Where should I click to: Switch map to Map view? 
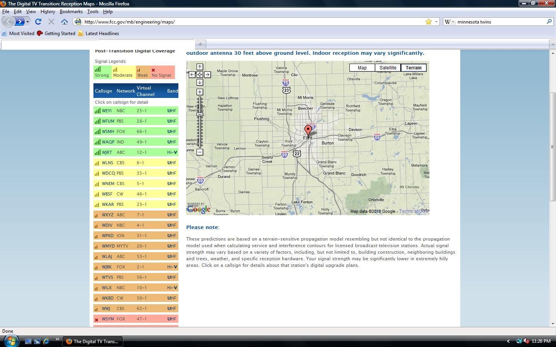[x=362, y=68]
